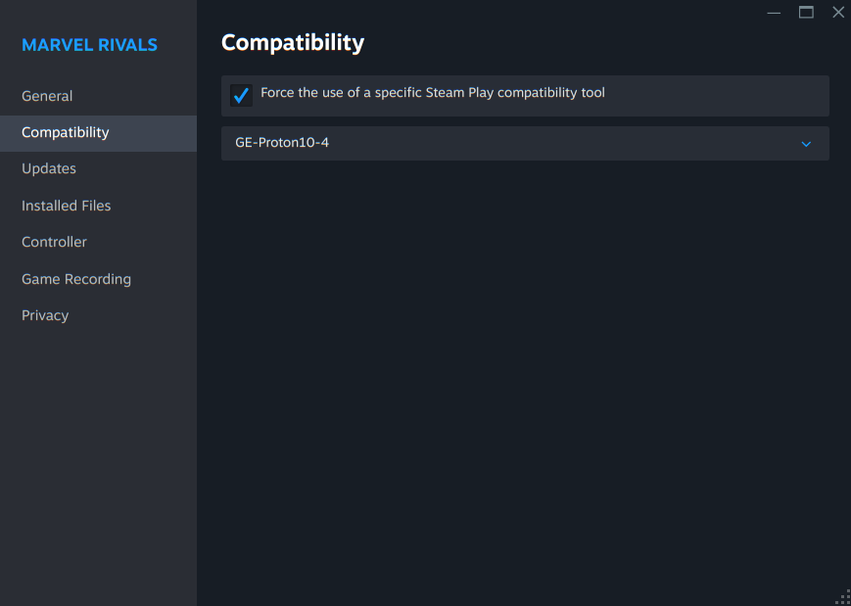Open the Controller settings tab
Viewport: 851px width, 606px height.
(x=54, y=242)
